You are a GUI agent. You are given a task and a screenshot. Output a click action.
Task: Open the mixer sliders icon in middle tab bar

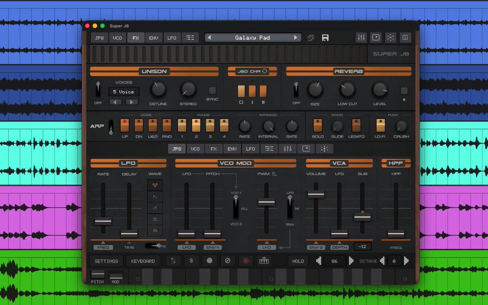tap(288, 149)
